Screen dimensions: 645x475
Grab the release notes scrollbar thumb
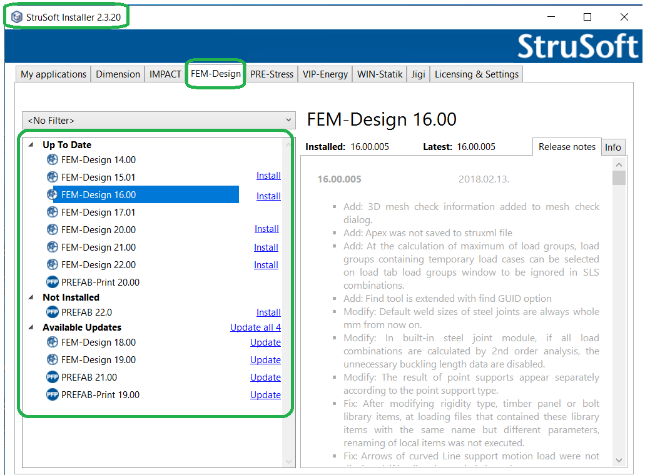[x=619, y=178]
